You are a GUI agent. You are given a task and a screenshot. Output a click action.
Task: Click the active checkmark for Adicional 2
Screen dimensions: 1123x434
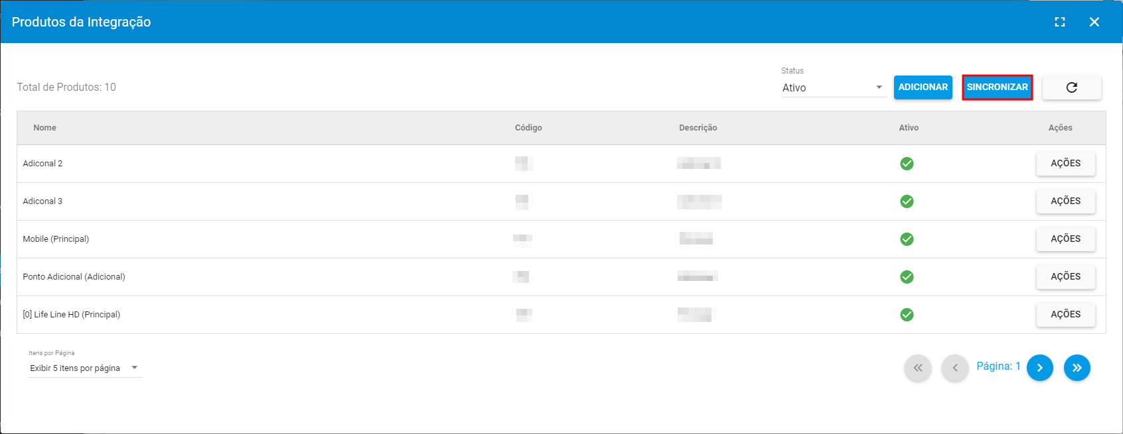coord(907,164)
